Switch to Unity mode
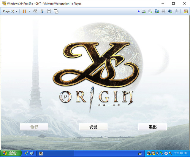Screen dimensions: 190x157 [x=56, y=11]
